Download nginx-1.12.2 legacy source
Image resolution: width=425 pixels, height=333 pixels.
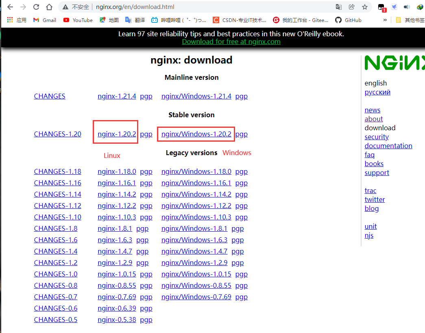[117, 206]
